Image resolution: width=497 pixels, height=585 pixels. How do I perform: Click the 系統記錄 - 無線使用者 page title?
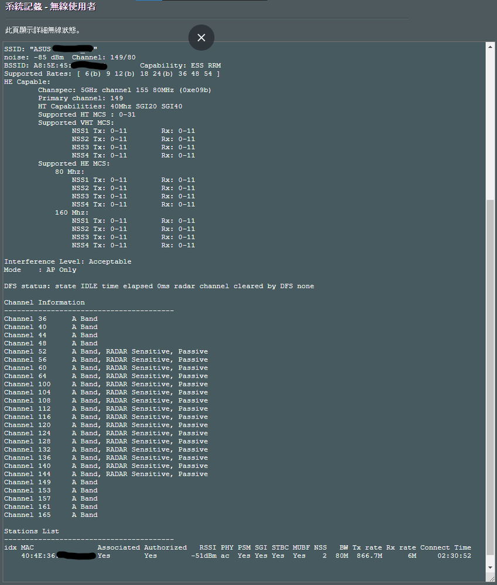(50, 7)
